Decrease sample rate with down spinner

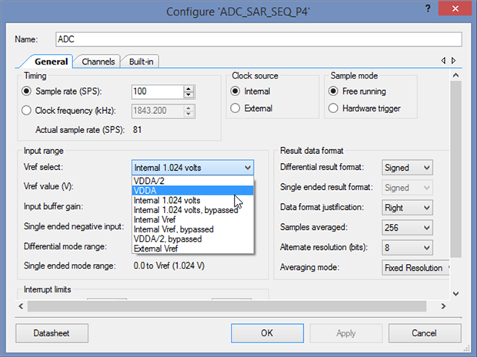click(x=188, y=95)
